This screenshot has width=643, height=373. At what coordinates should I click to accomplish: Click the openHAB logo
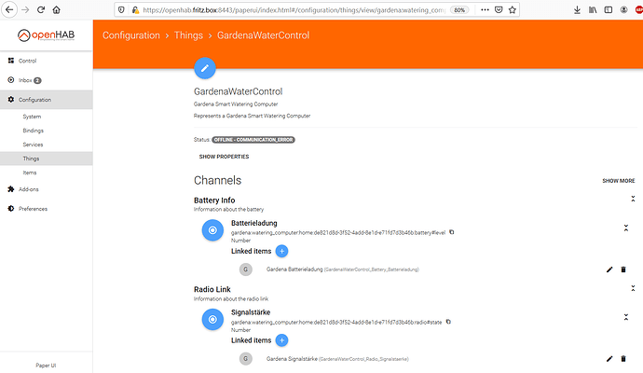46,35
